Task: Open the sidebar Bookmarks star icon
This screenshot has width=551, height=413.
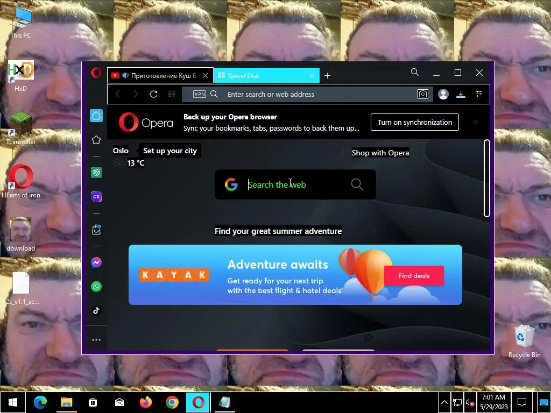Action: pyautogui.click(x=96, y=140)
